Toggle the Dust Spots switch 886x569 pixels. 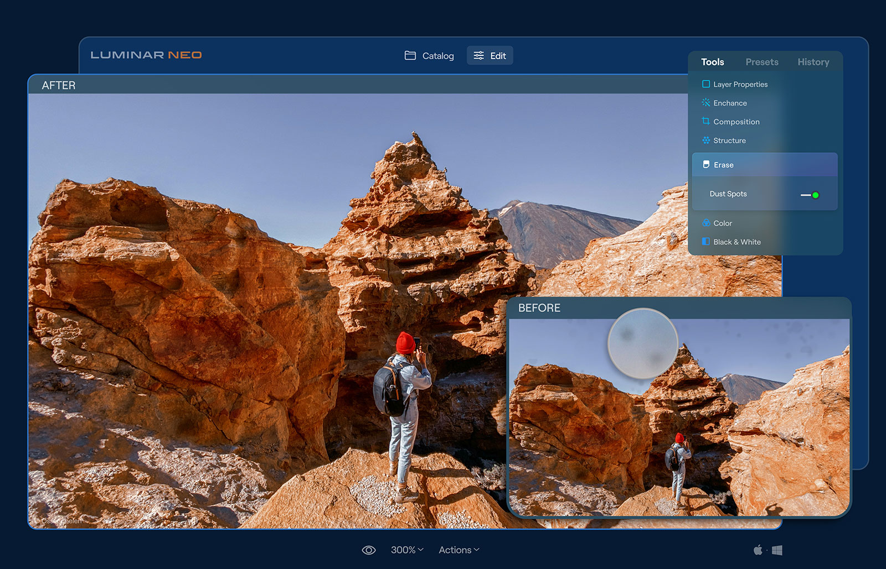click(810, 195)
